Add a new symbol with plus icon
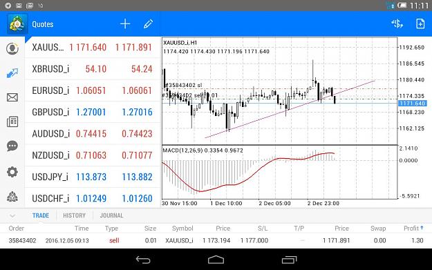The image size is (432, 270). click(125, 24)
